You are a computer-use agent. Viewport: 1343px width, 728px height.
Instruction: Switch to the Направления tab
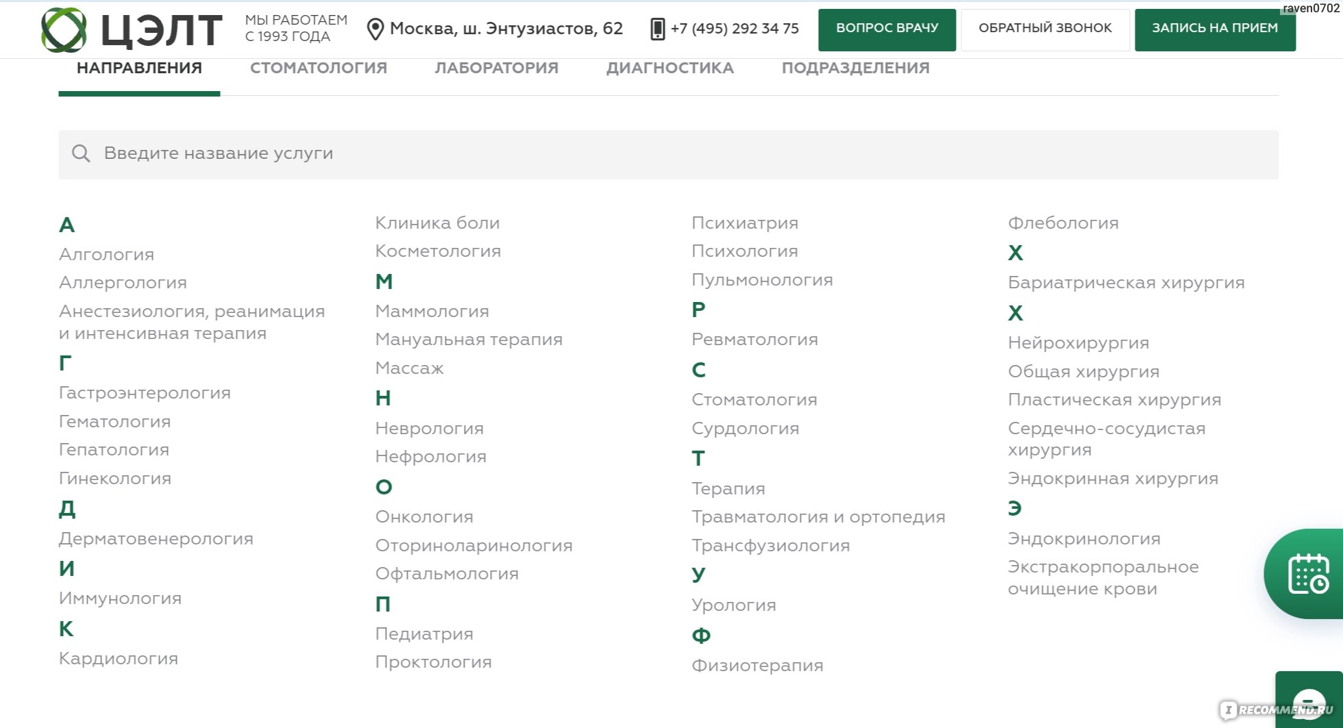(139, 68)
